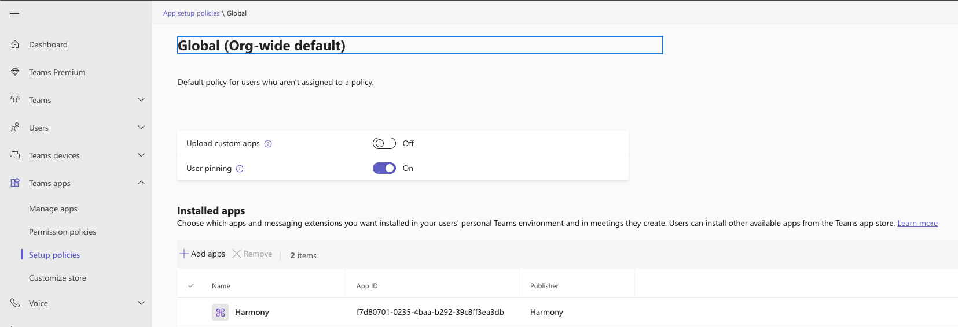Turn on Upload custom apps toggle
The image size is (958, 327).
click(384, 143)
